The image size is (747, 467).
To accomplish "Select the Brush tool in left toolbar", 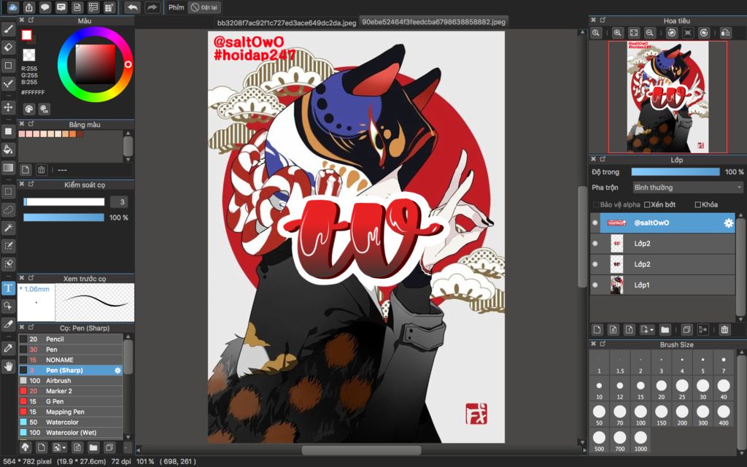I will tap(9, 29).
